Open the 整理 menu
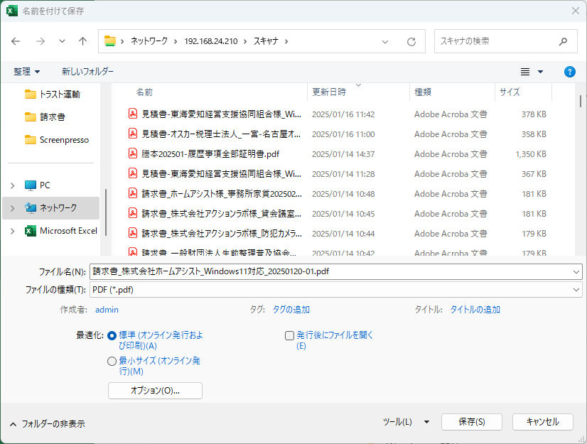Image resolution: width=587 pixels, height=444 pixels. click(26, 72)
